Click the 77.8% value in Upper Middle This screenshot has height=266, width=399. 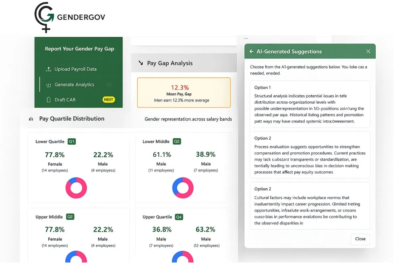55,230
